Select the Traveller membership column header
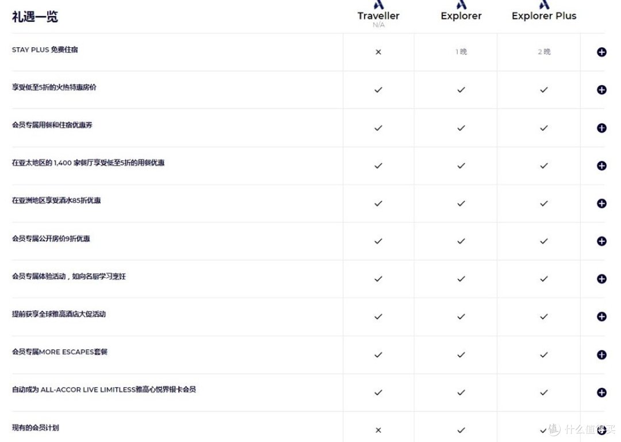621x442 pixels. (378, 16)
